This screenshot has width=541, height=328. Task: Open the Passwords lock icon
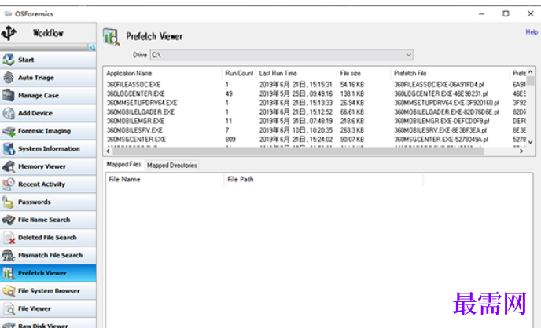pos(8,202)
